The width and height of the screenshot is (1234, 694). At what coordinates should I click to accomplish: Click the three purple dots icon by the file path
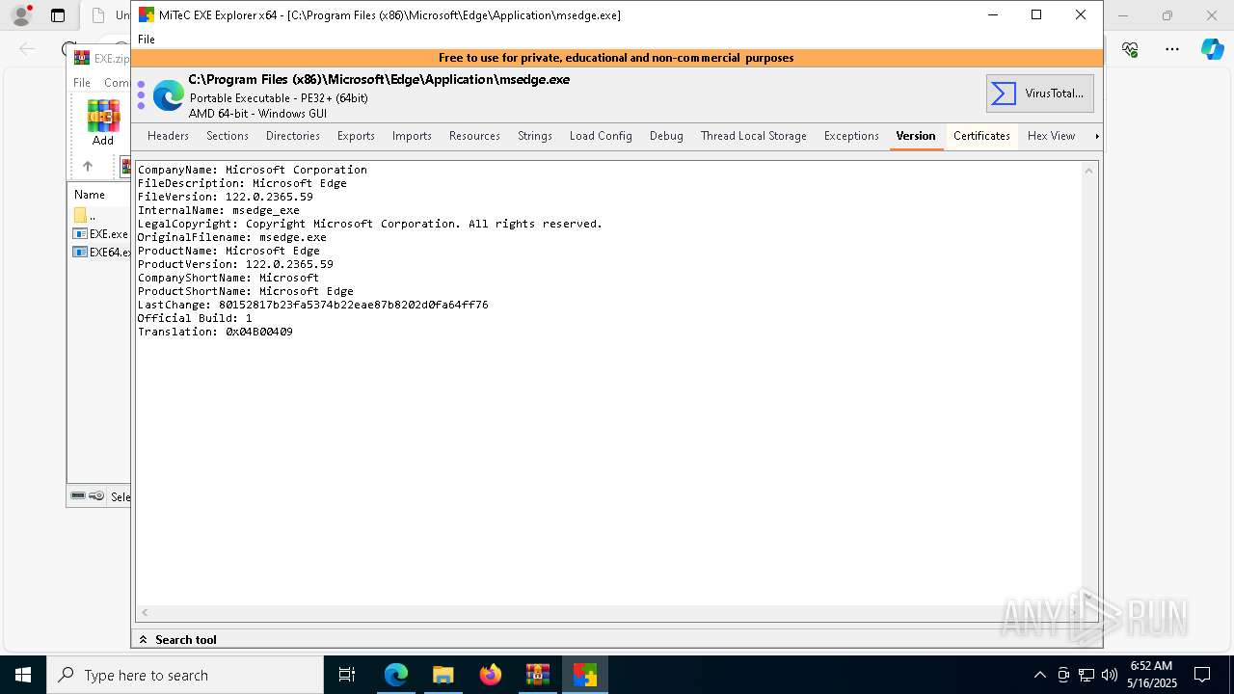click(x=141, y=95)
